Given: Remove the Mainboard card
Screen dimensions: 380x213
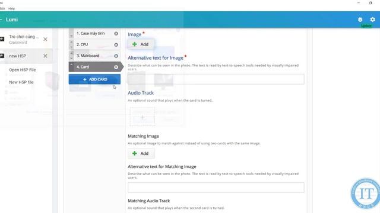Looking at the screenshot, I should tap(116, 56).
